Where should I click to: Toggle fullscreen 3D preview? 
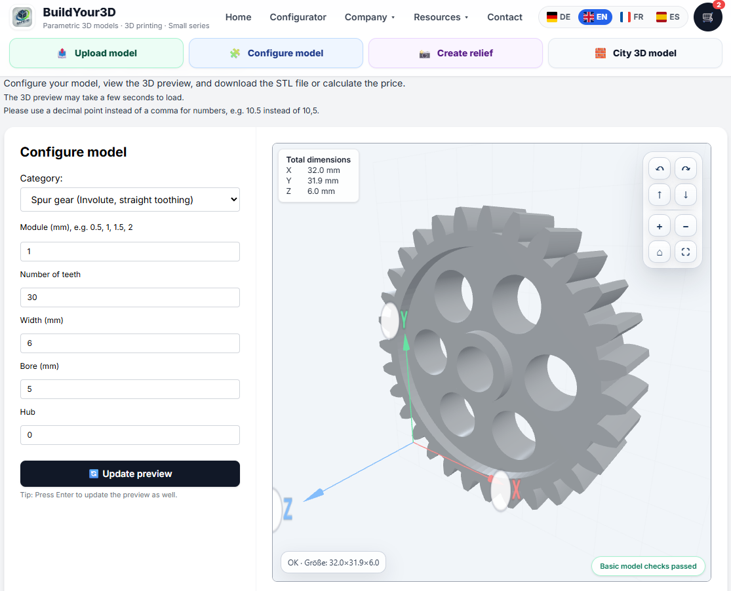[685, 252]
